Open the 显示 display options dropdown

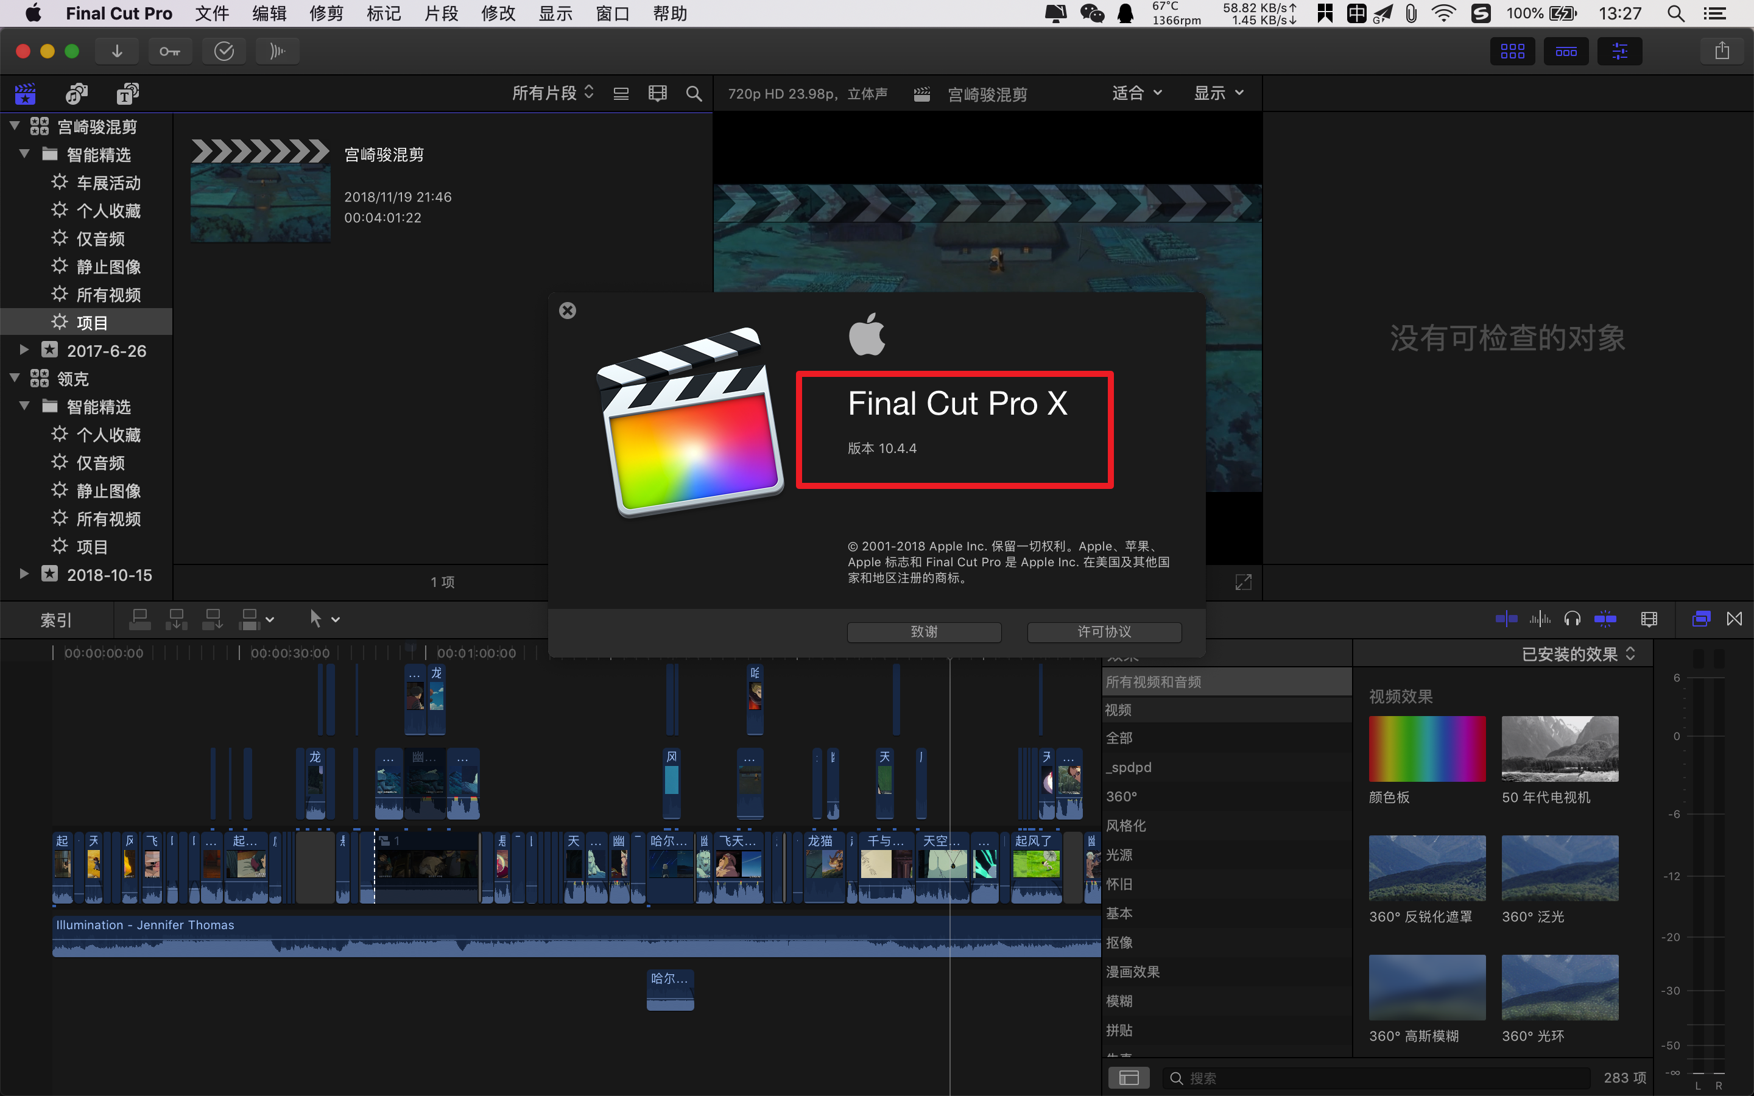point(1216,92)
